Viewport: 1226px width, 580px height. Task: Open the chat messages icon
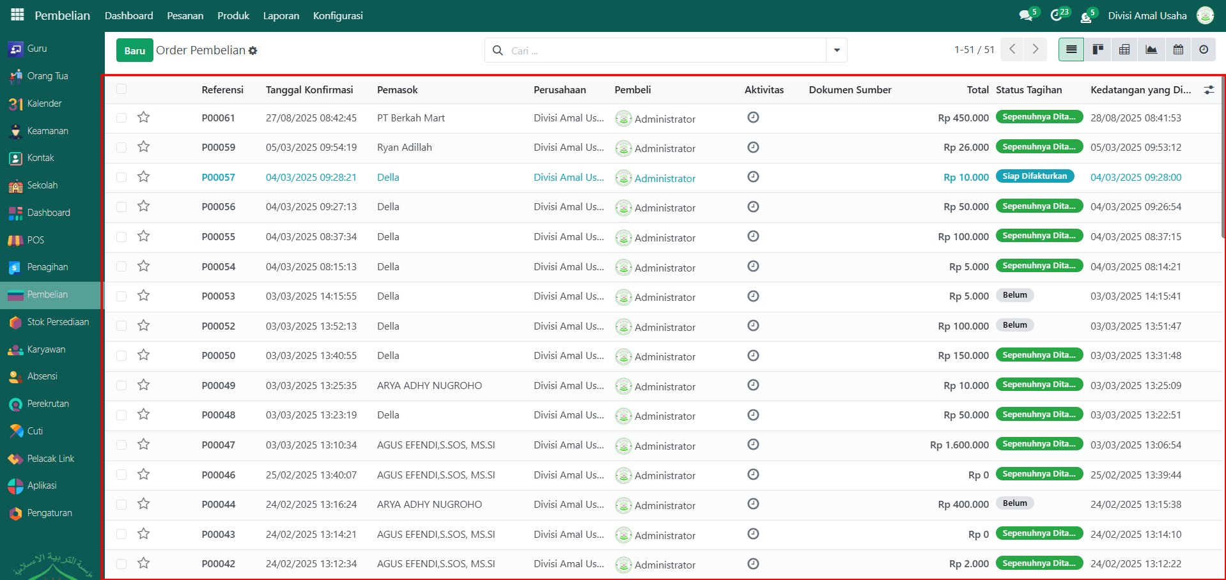[x=1025, y=15]
